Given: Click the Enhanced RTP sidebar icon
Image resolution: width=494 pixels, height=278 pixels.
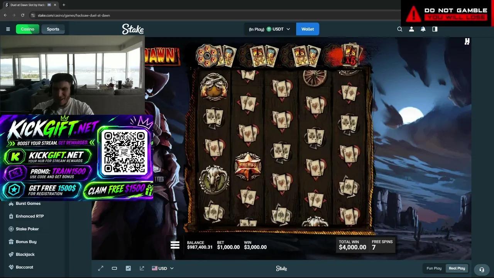Looking at the screenshot, I should pyautogui.click(x=11, y=216).
